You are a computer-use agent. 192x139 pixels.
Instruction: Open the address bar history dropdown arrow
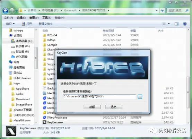click(157, 10)
